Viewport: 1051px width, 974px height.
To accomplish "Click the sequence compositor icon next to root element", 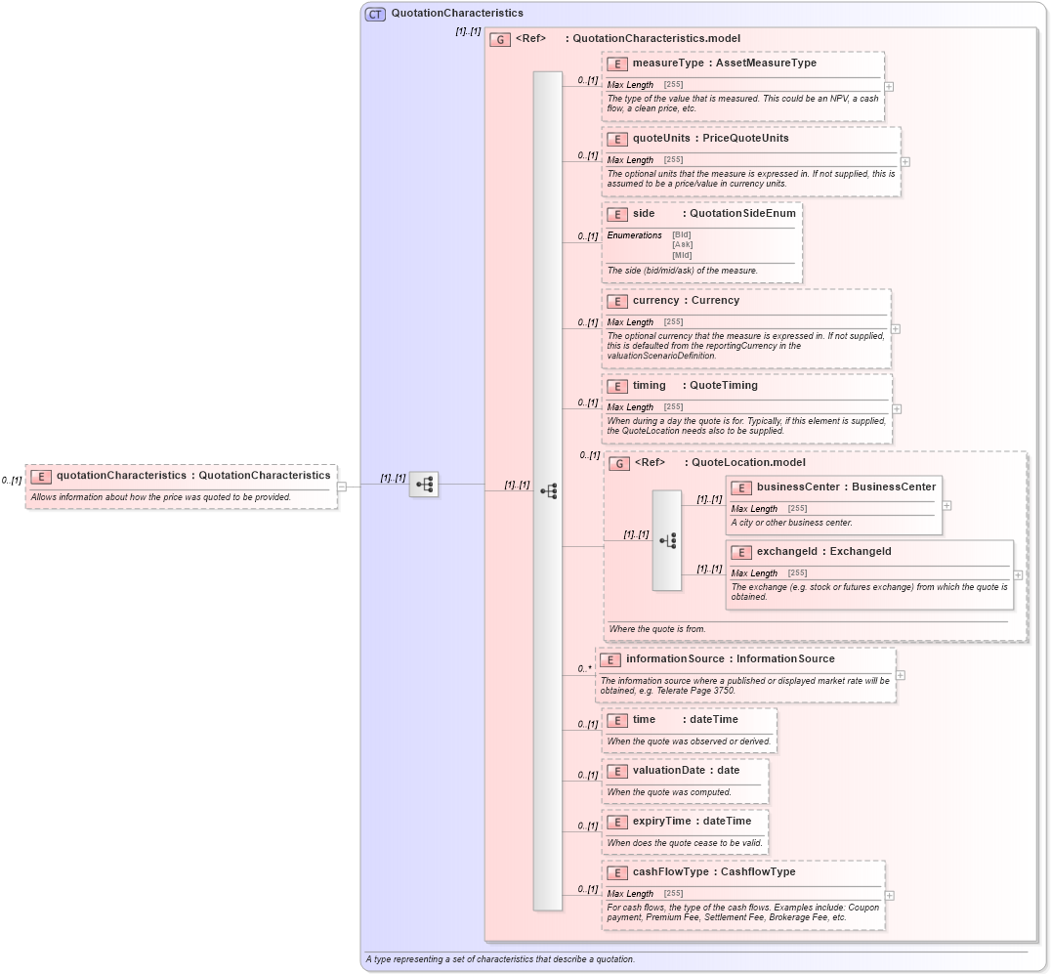I will click(x=424, y=484).
